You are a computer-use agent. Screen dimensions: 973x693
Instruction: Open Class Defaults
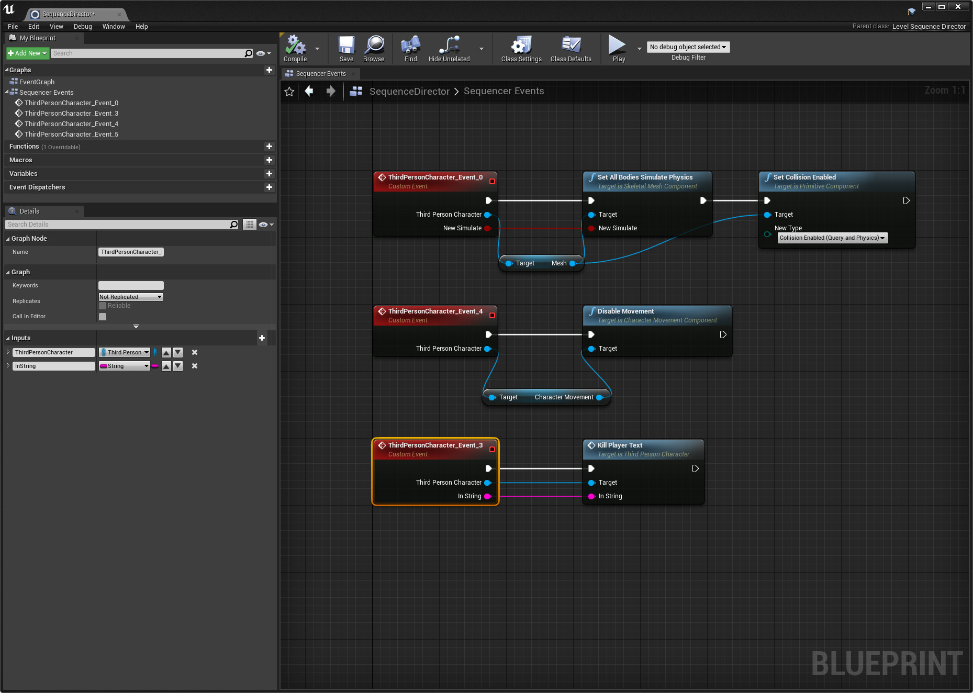click(x=571, y=48)
